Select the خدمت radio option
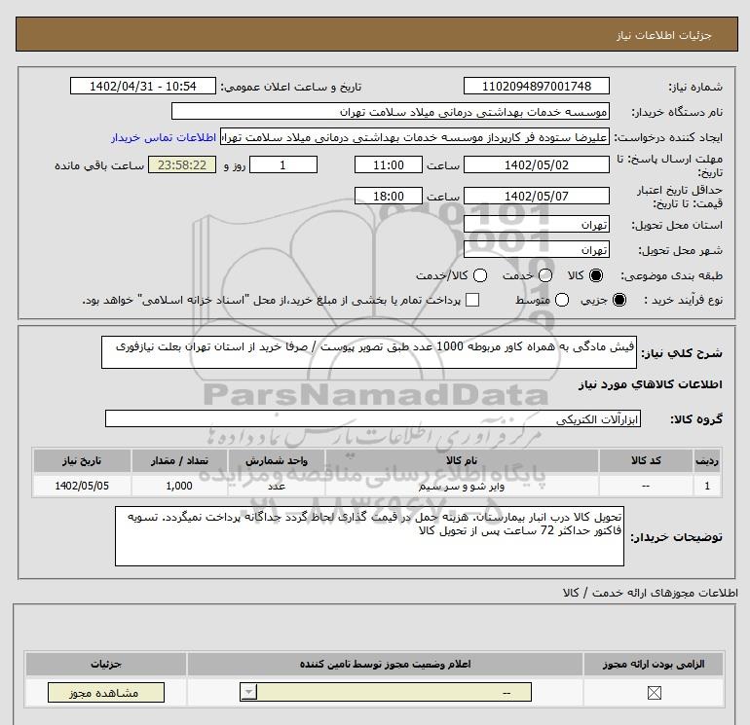This screenshot has height=725, width=750. pos(545,275)
